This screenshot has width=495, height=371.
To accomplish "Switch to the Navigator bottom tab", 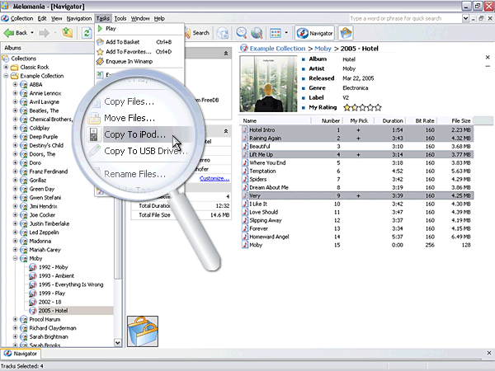I will [21, 354].
